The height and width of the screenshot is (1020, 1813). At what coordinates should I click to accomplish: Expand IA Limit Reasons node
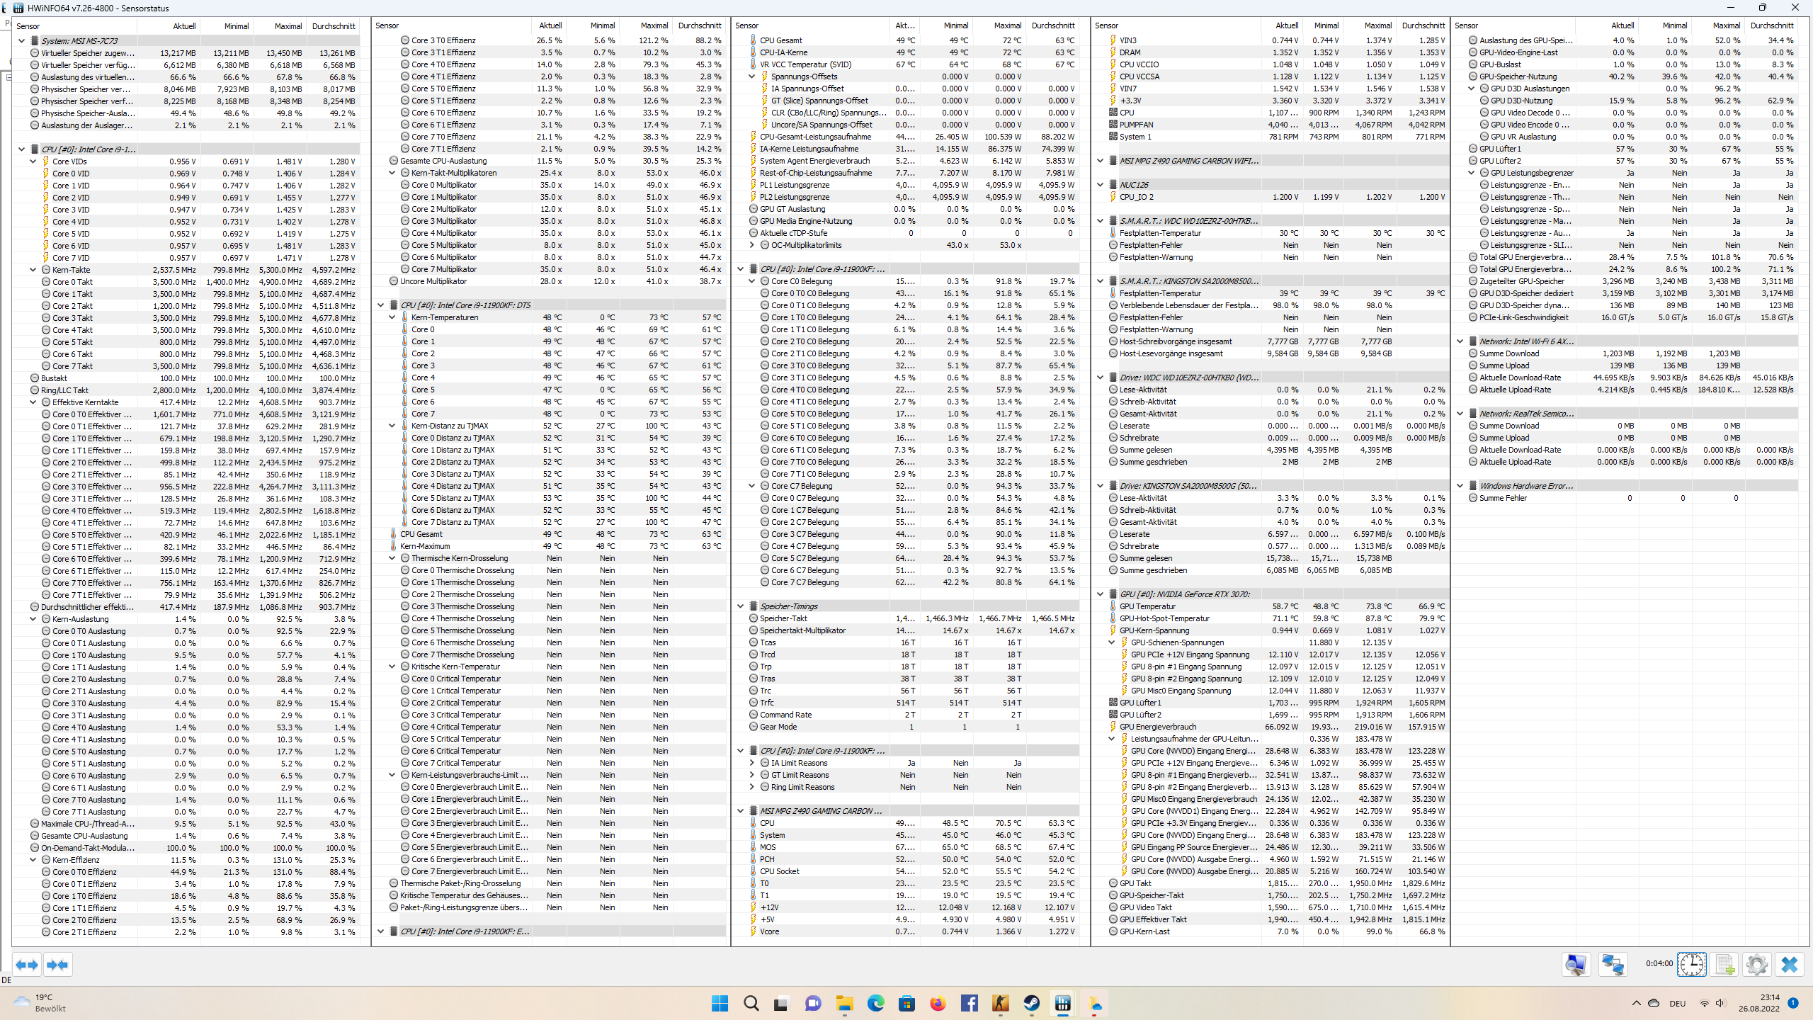pyautogui.click(x=752, y=763)
